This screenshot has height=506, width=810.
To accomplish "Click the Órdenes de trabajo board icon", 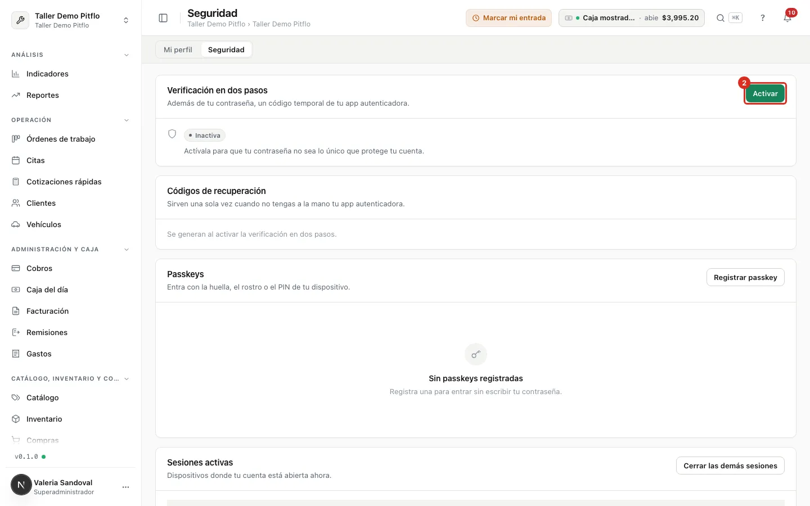I will pos(16,139).
